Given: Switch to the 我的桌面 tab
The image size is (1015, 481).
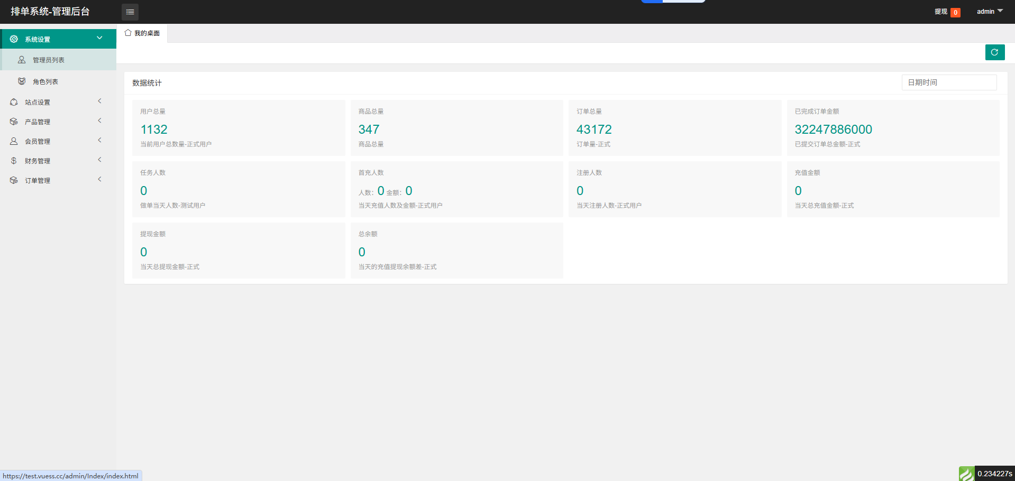Looking at the screenshot, I should coord(142,33).
